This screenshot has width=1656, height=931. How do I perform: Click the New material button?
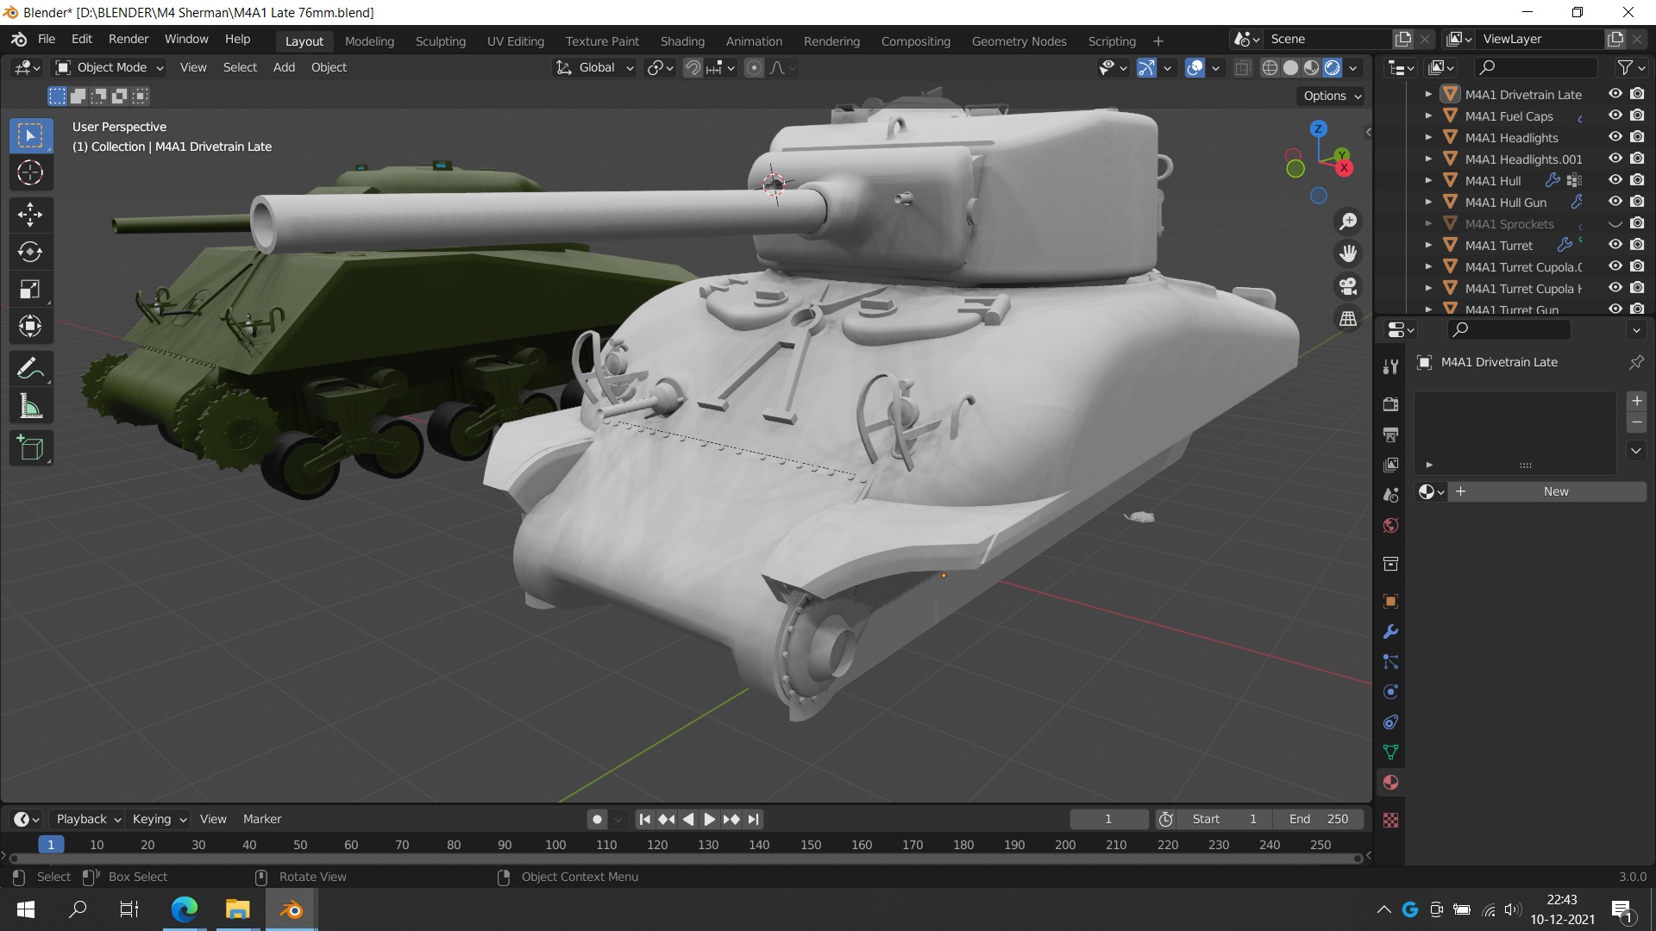pos(1555,491)
